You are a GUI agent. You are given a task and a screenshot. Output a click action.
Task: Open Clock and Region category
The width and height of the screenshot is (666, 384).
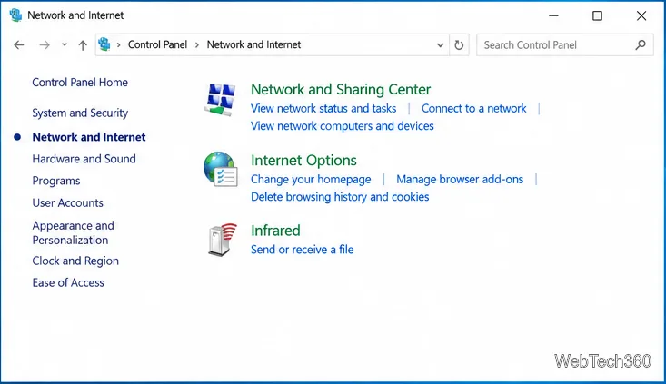tap(75, 261)
